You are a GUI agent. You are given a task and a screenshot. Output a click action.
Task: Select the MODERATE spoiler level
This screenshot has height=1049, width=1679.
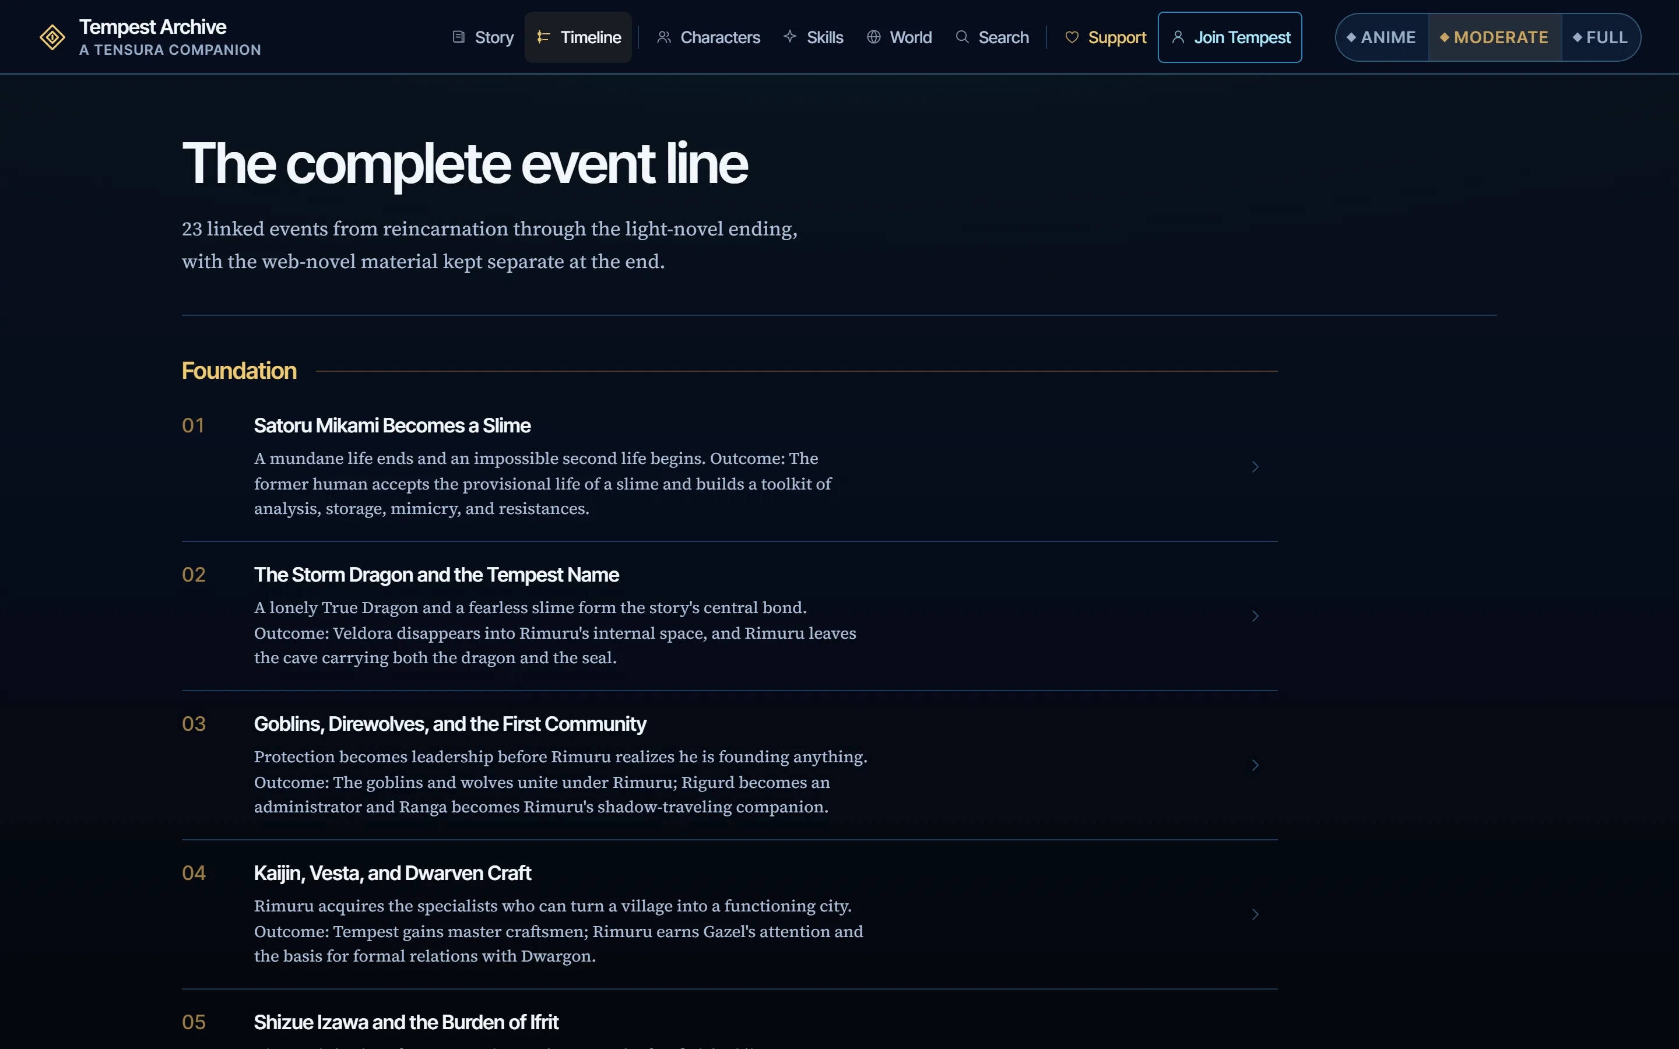click(1494, 37)
